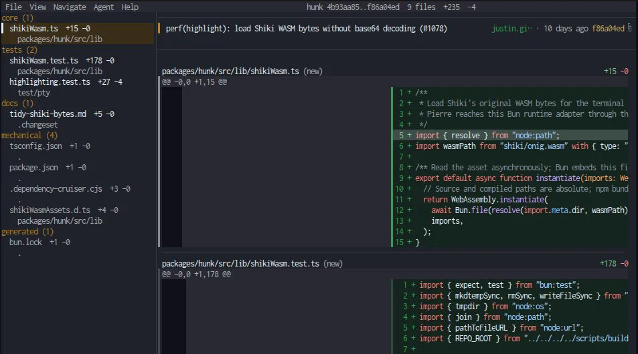This screenshot has height=354, width=638.
Task: Click the import tmpdir from node:os line
Action: [x=510, y=307]
